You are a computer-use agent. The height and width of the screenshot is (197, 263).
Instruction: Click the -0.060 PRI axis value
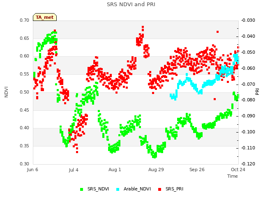pyautogui.click(x=248, y=68)
